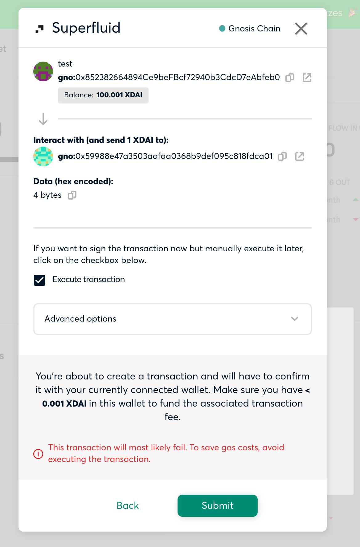Viewport: 360px width, 547px height.
Task: Click the Gnosis Chain network label
Action: (254, 28)
